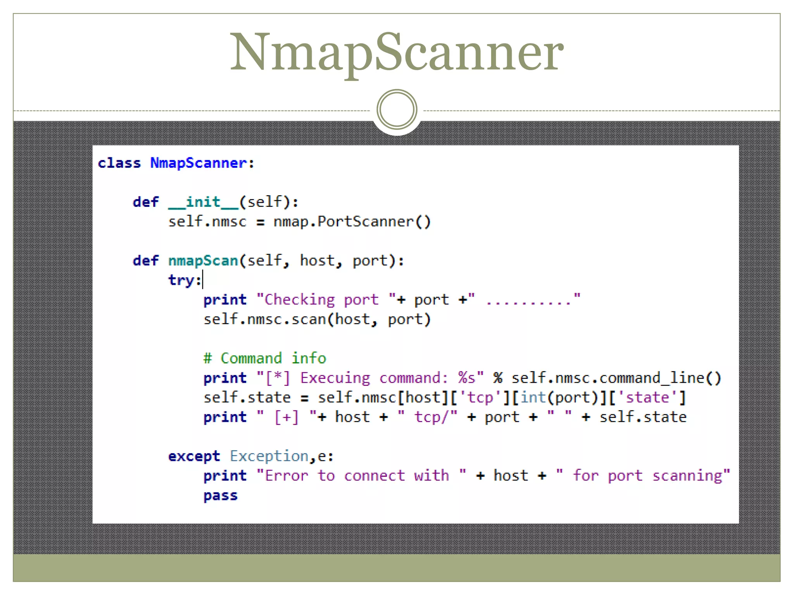Click self.nmsc.command_line() call

pos(616,378)
